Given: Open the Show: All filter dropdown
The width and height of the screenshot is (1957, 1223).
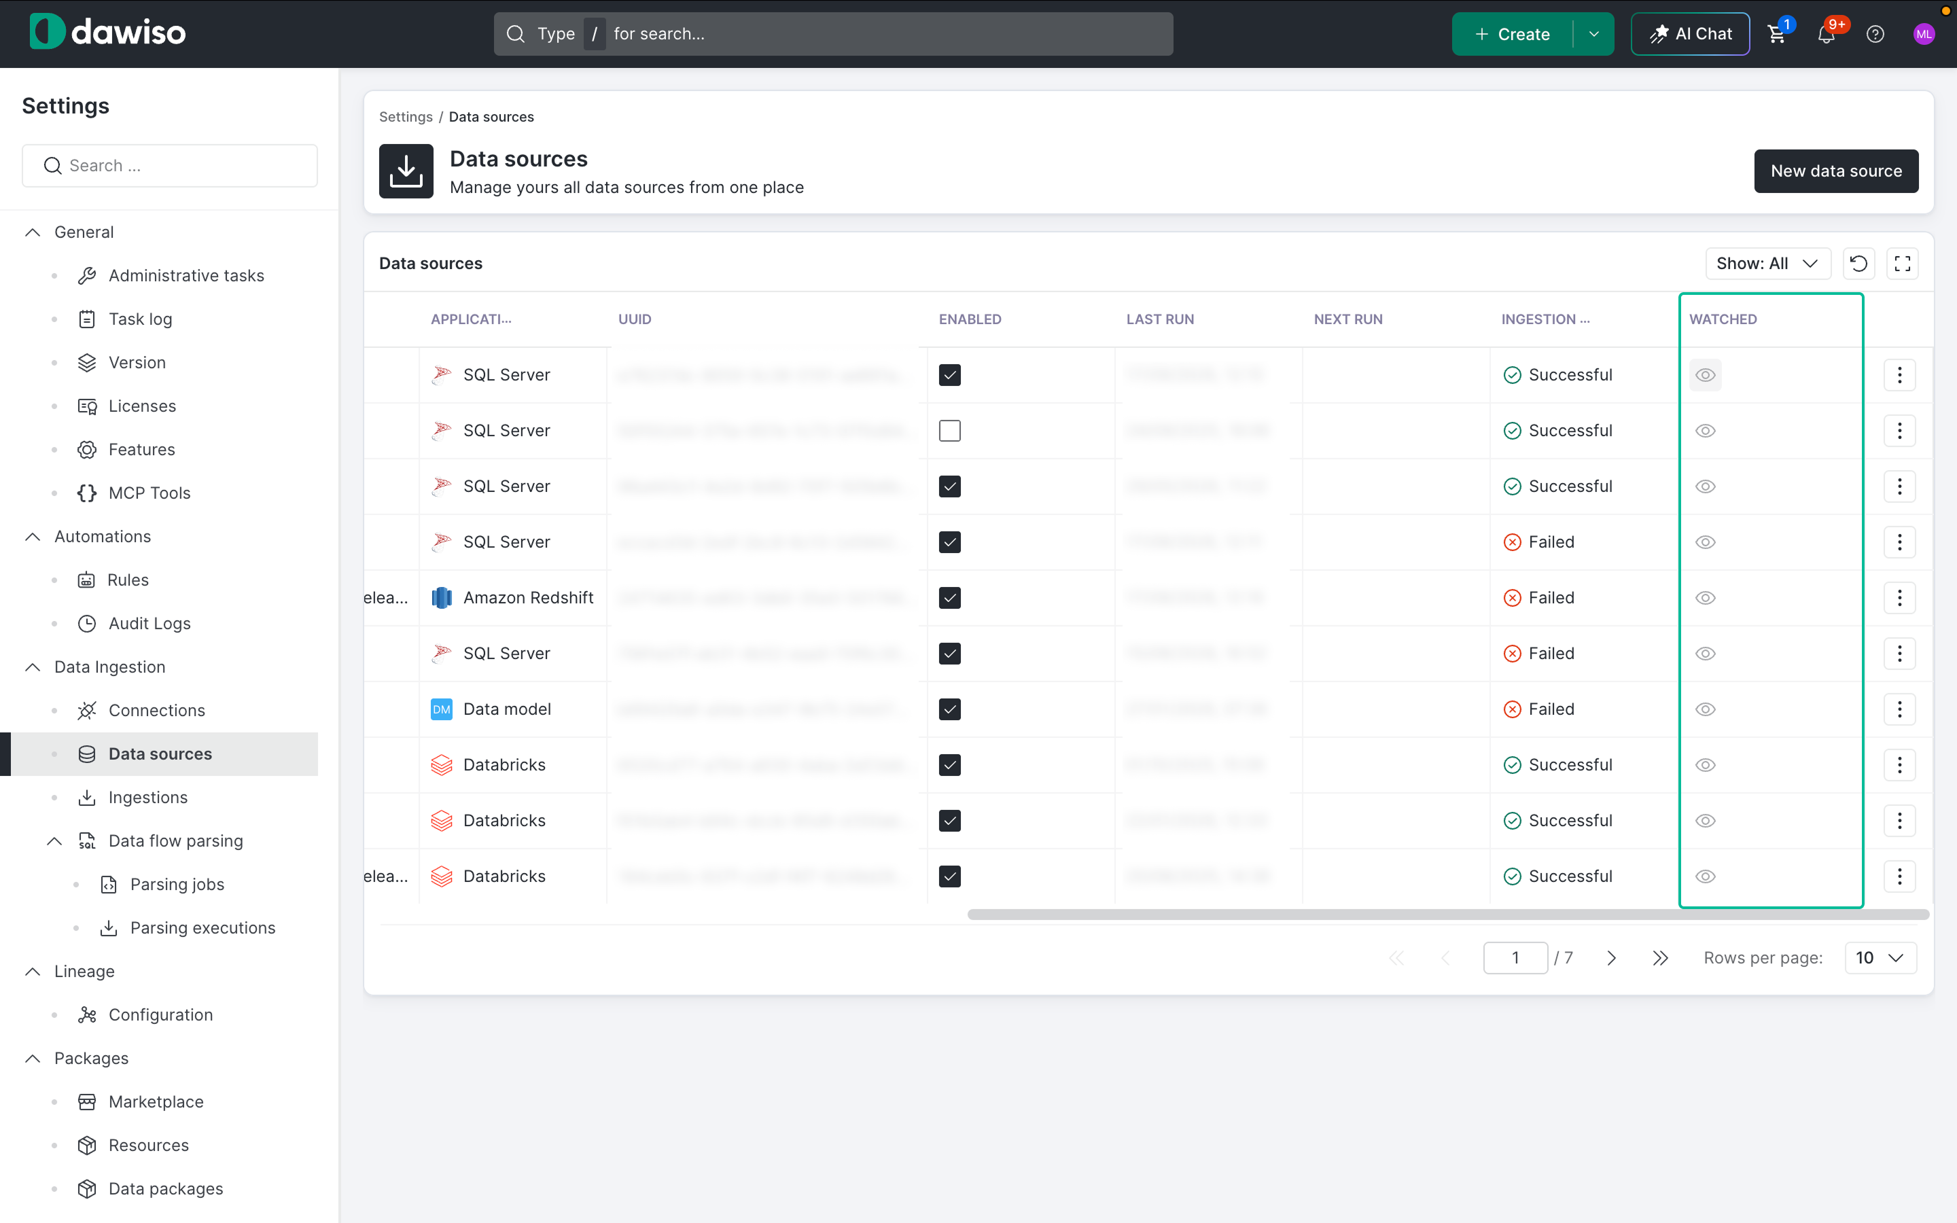Looking at the screenshot, I should pos(1768,264).
